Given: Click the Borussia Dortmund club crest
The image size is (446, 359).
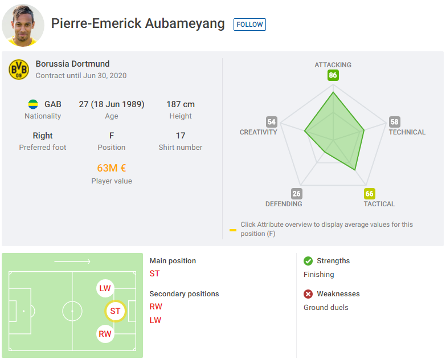Looking at the screenshot, I should point(19,70).
